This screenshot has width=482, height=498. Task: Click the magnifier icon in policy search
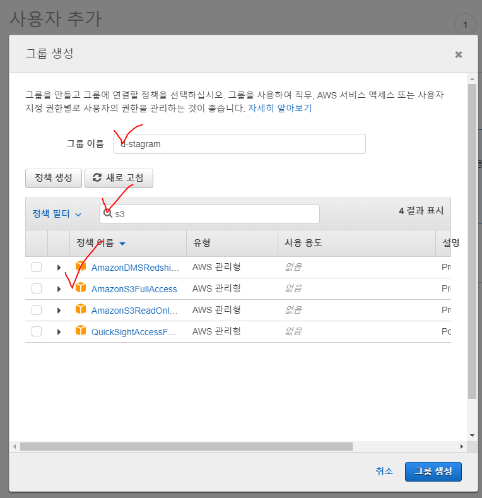tap(108, 213)
